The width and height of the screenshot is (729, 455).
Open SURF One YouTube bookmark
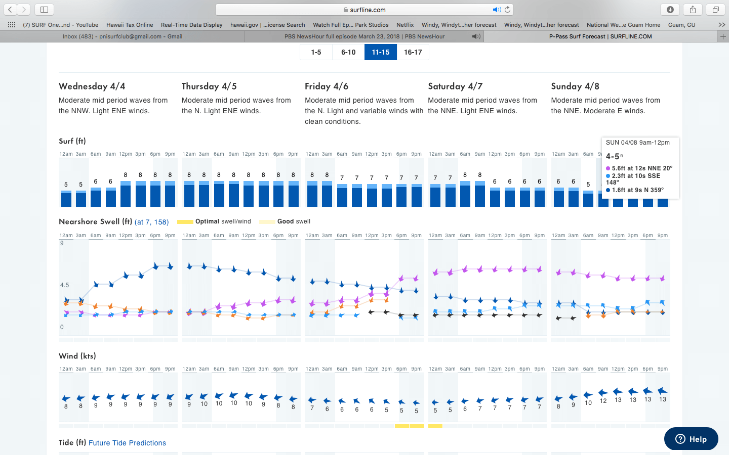(x=60, y=25)
